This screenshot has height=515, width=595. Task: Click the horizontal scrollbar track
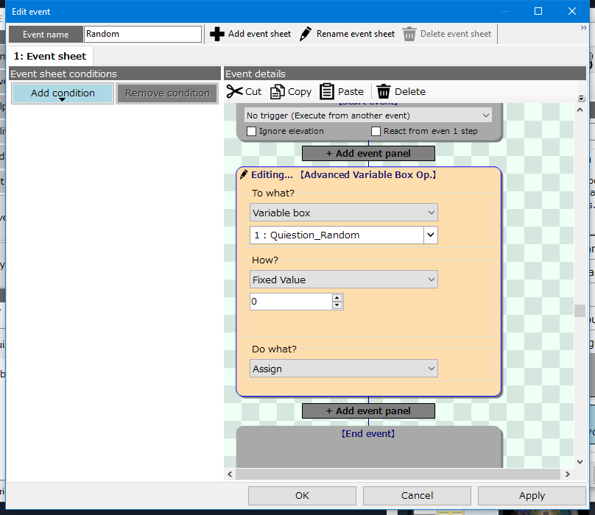pyautogui.click(x=398, y=474)
